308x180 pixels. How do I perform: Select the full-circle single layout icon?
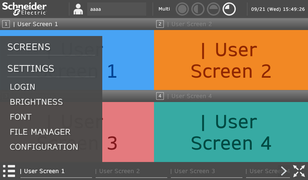(x=182, y=9)
